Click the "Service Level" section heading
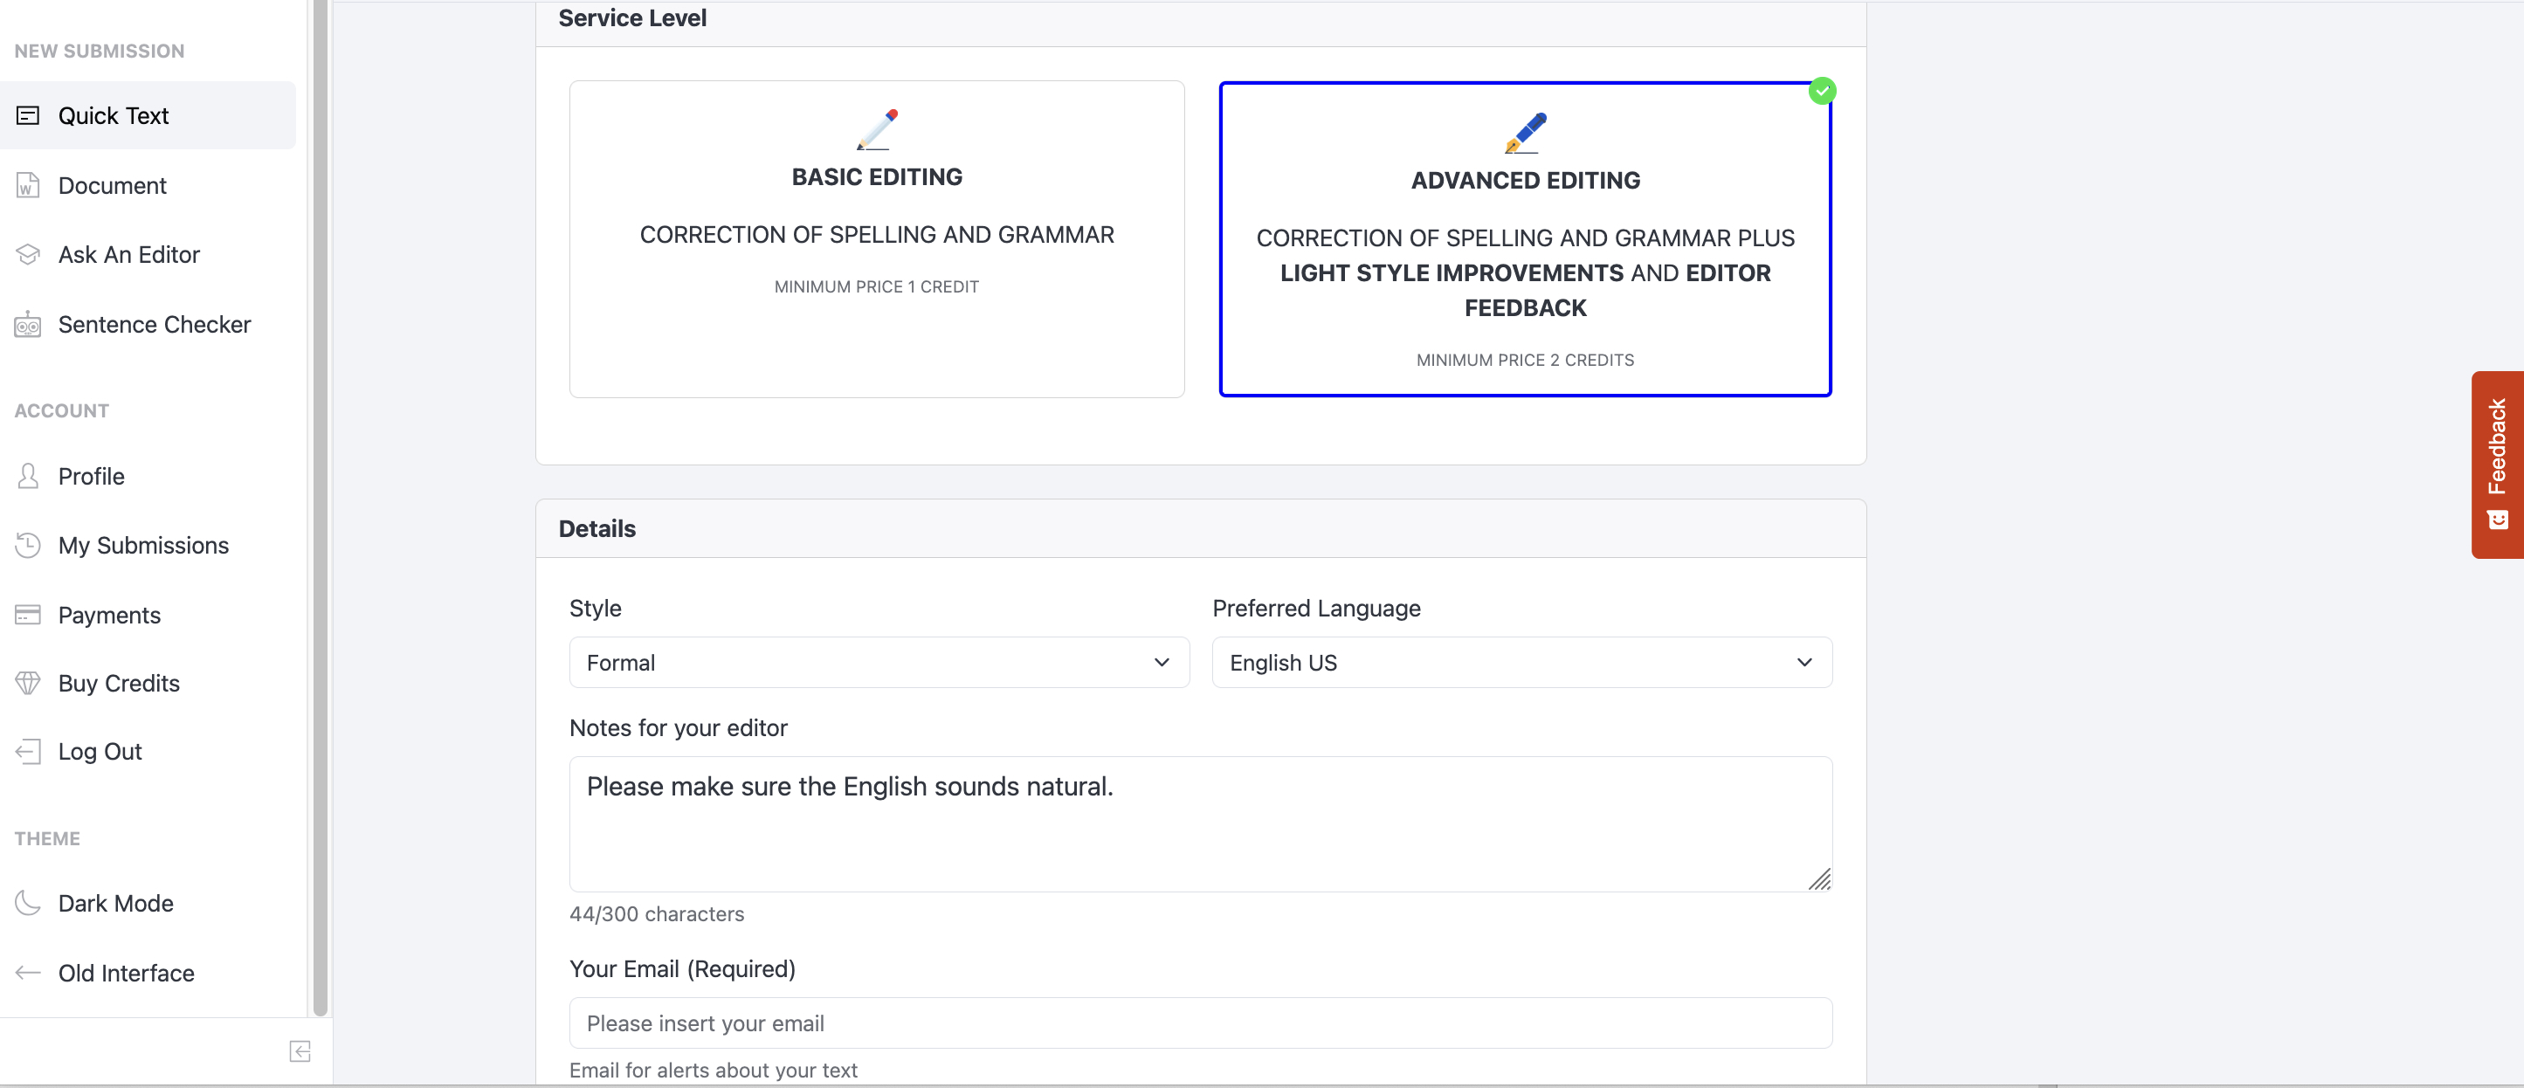Screen dimensions: 2524x1088 (632, 17)
